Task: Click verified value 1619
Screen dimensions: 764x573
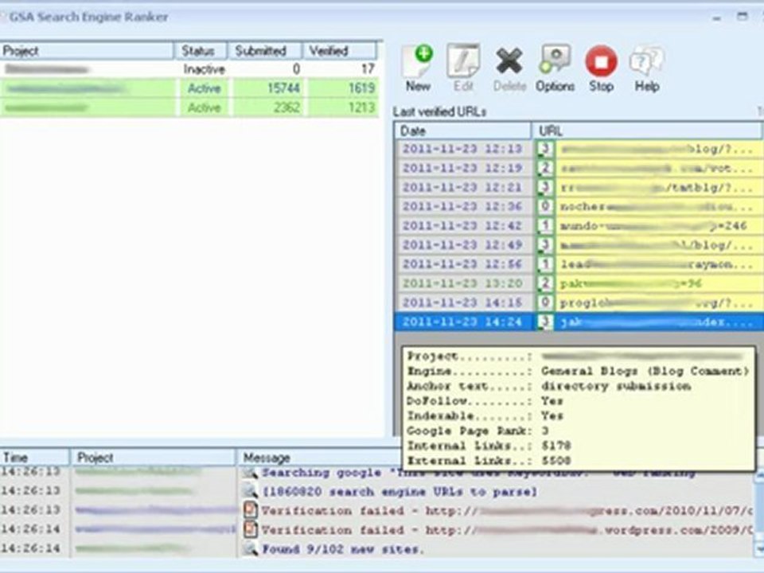Action: [361, 88]
